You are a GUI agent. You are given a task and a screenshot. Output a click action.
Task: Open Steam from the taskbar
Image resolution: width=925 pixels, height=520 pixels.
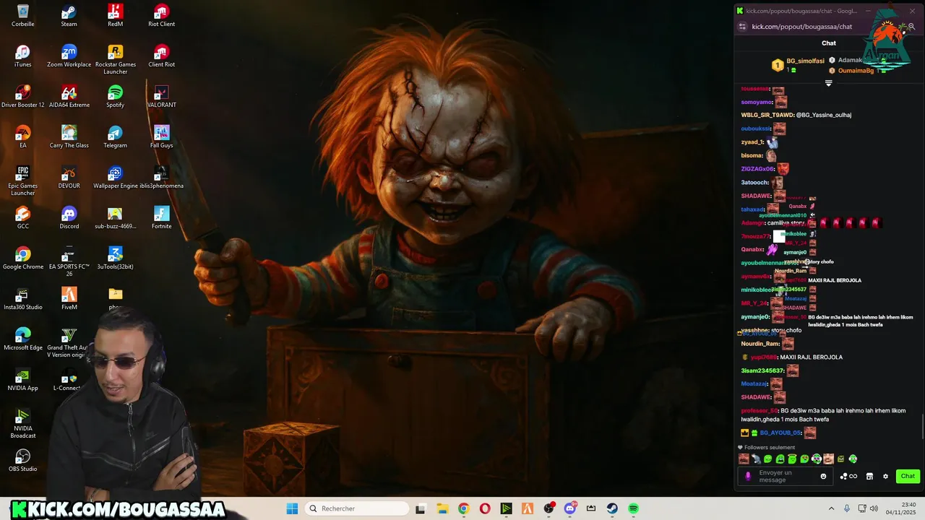point(612,508)
